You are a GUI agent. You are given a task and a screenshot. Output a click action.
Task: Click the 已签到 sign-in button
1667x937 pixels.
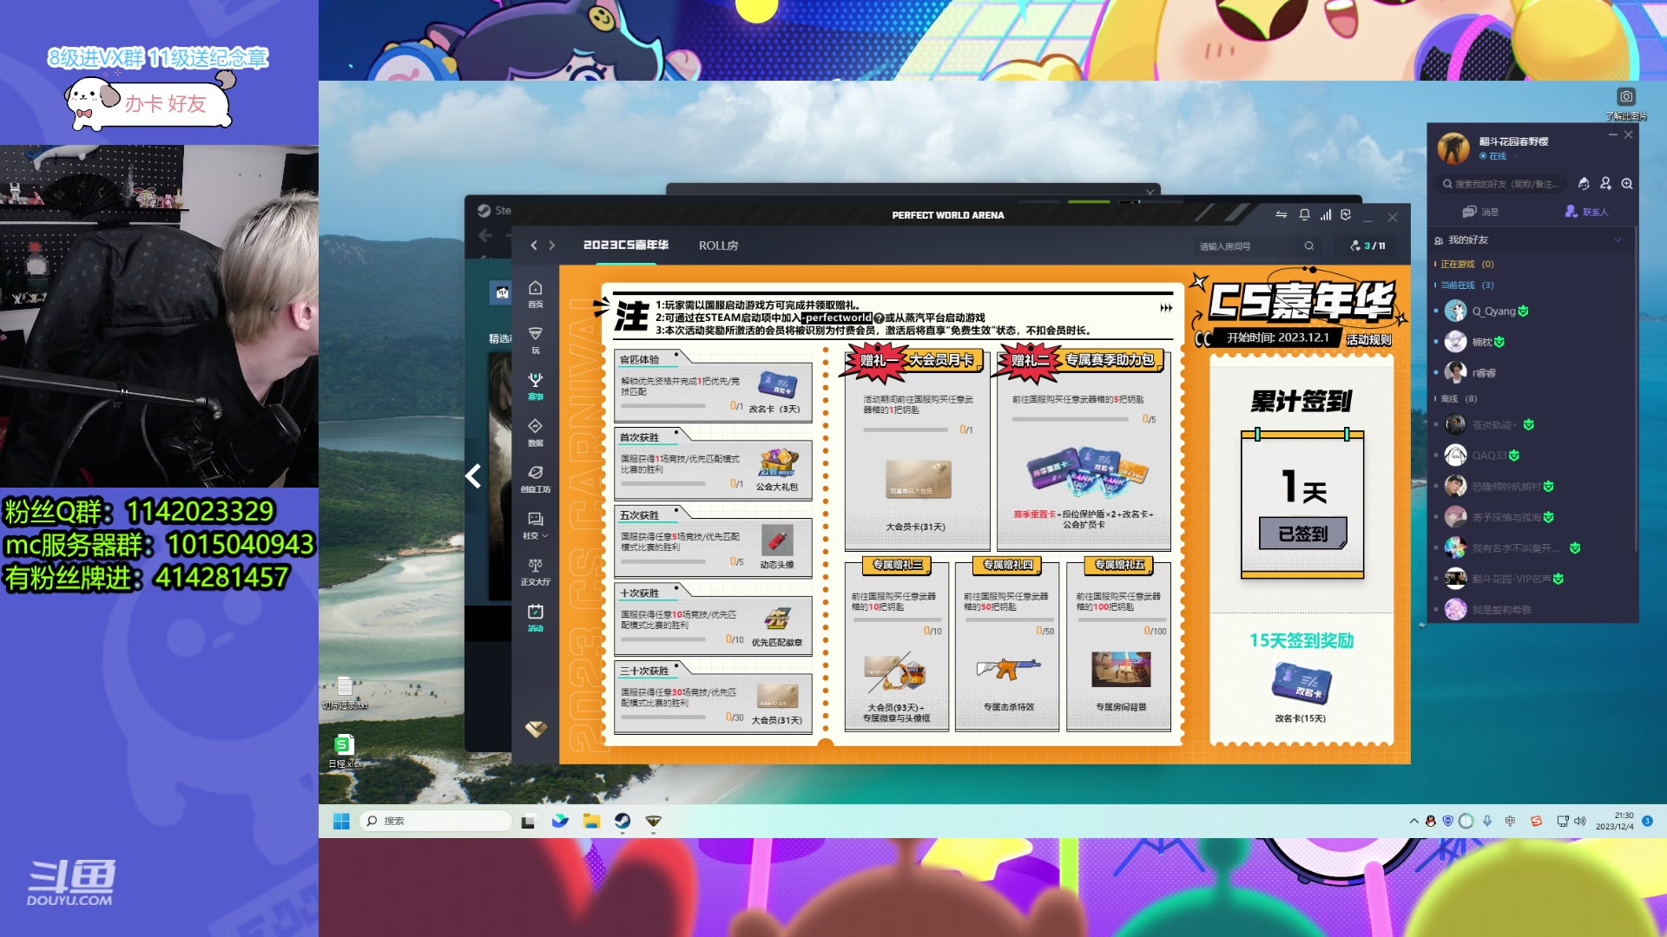pos(1303,534)
